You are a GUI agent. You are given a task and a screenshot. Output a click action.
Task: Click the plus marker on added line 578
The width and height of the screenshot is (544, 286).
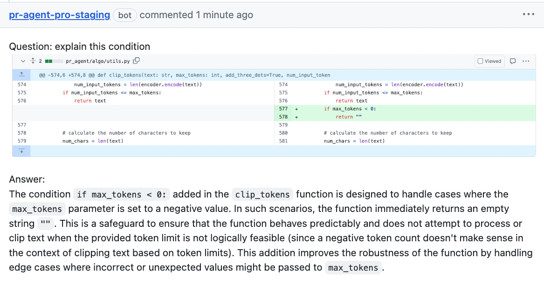296,117
